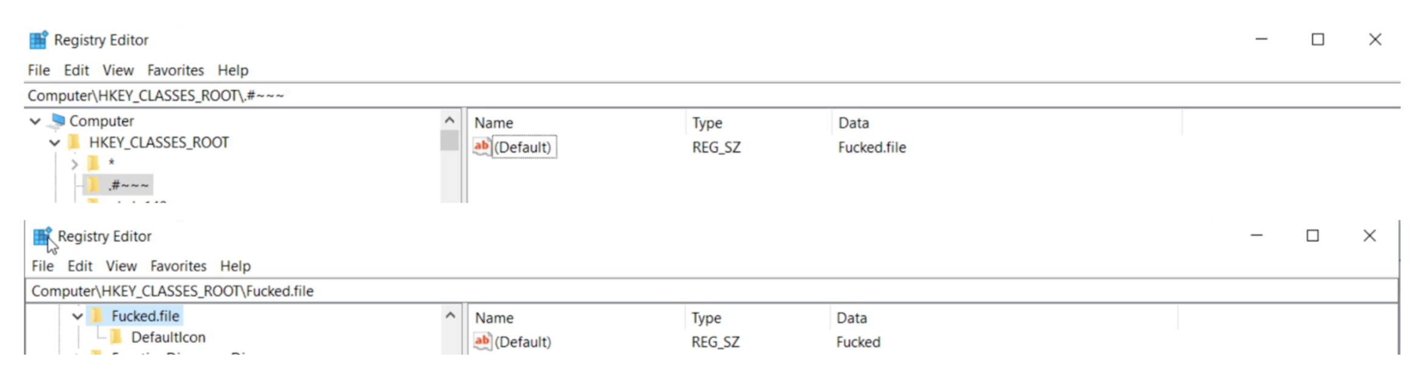Click the Fucked.file folder icon in lower window

click(x=97, y=315)
